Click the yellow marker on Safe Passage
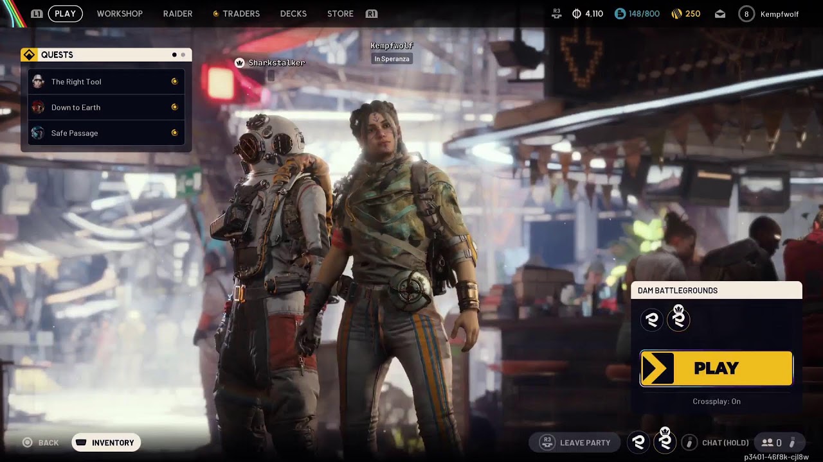The width and height of the screenshot is (823, 462). pos(174,133)
